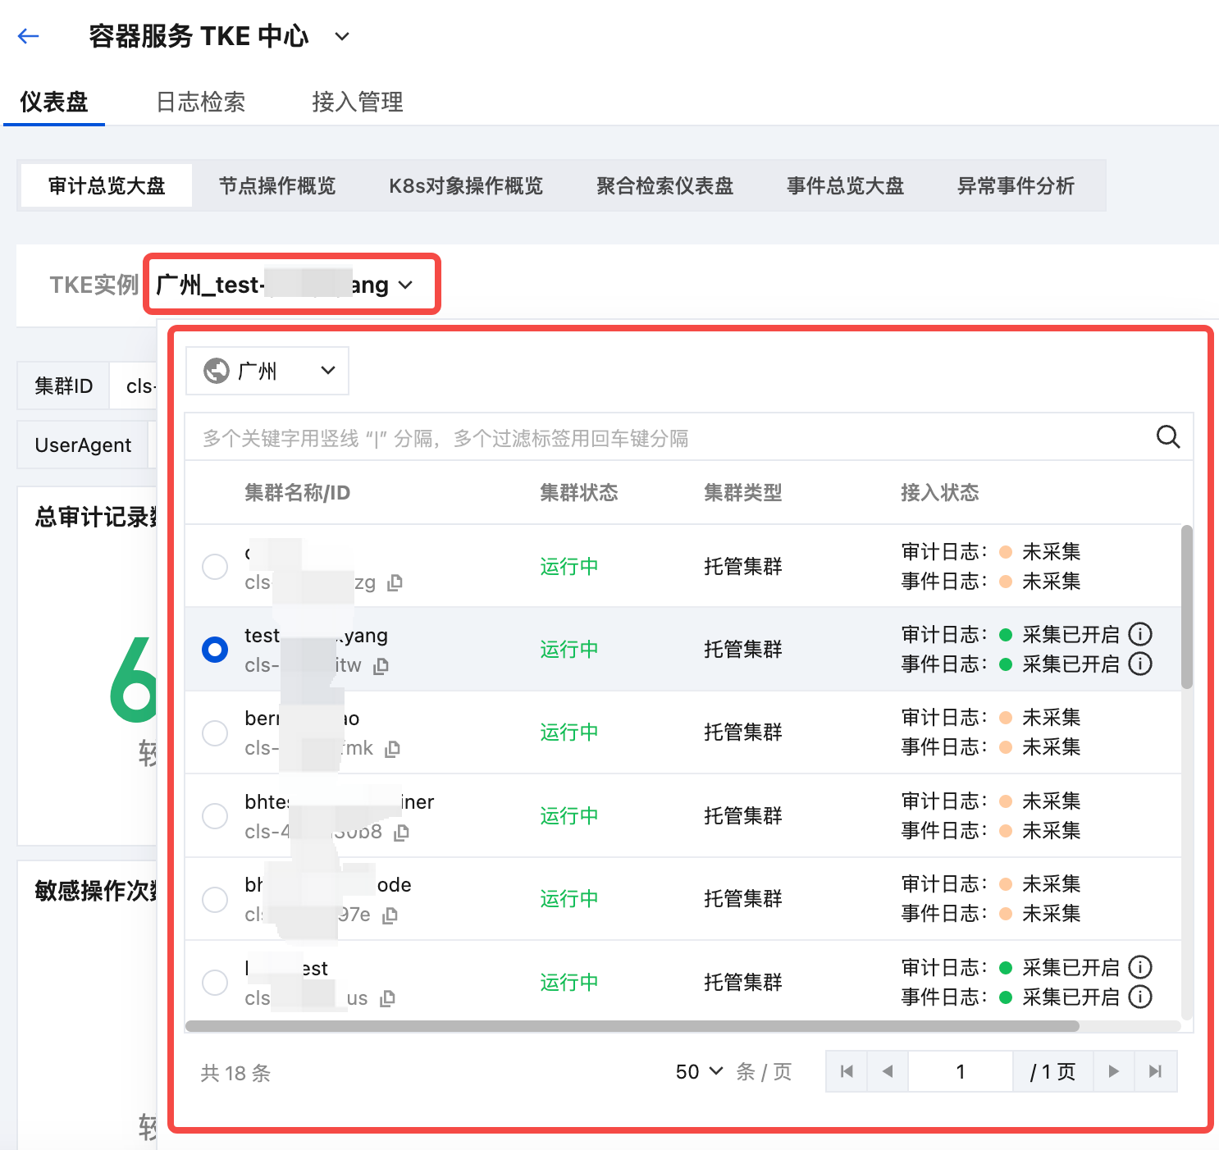Image resolution: width=1219 pixels, height=1150 pixels.
Task: Open audit log info icon for yang cluster
Action: click(x=1140, y=634)
